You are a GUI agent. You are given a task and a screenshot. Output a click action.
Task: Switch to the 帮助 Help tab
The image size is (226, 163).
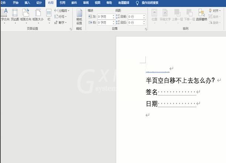click(x=109, y=3)
